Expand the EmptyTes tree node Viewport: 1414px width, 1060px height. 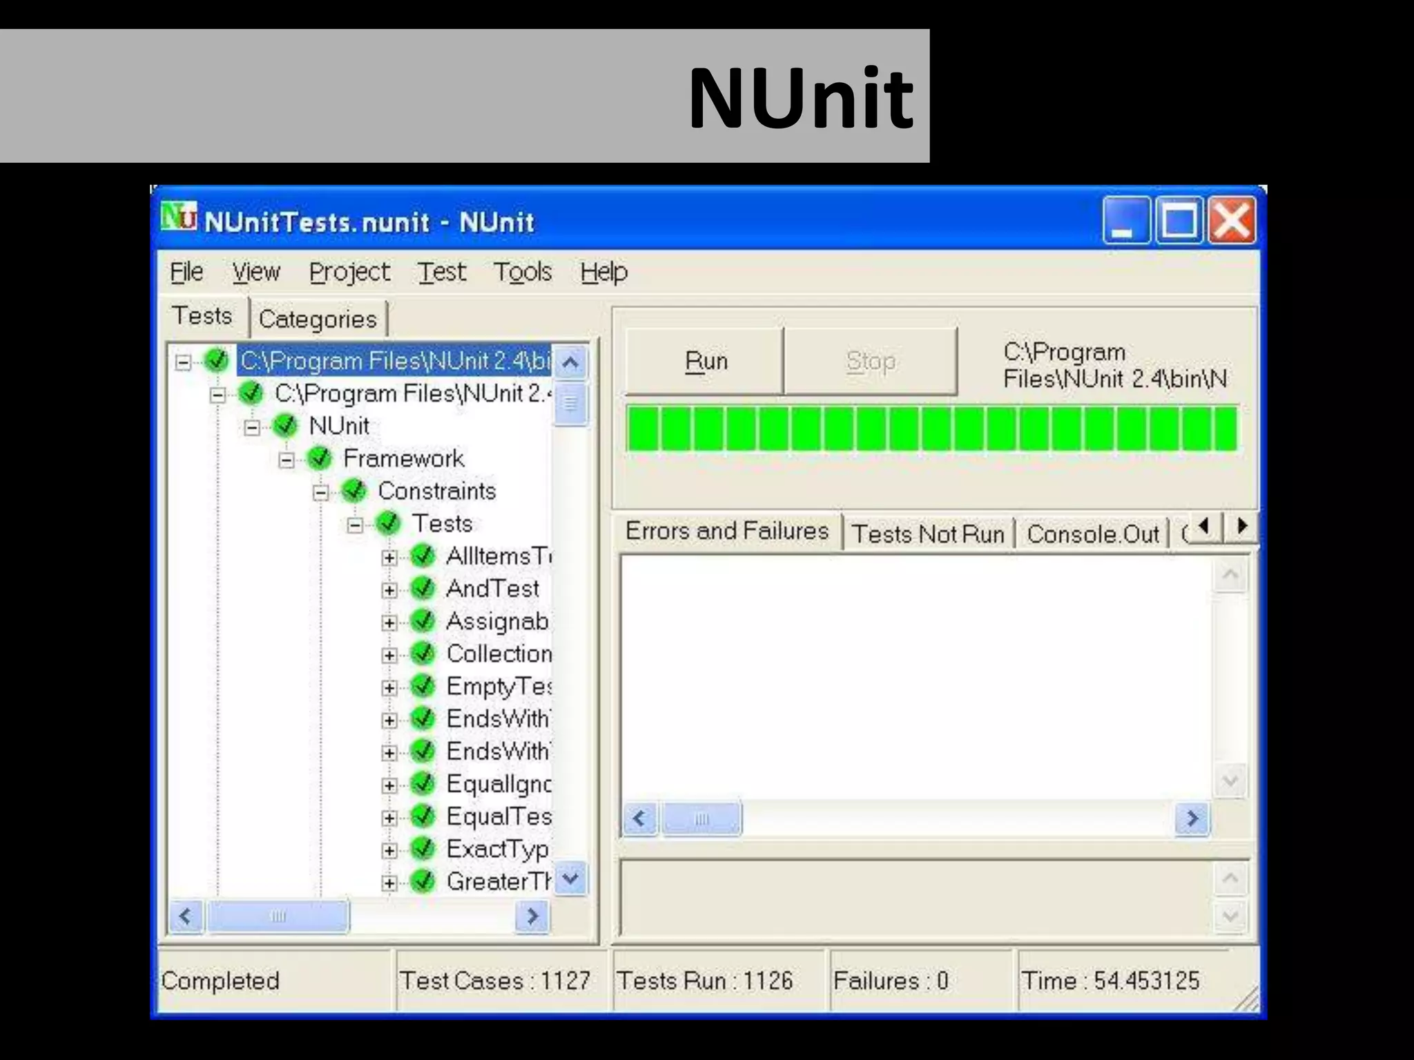pos(389,688)
